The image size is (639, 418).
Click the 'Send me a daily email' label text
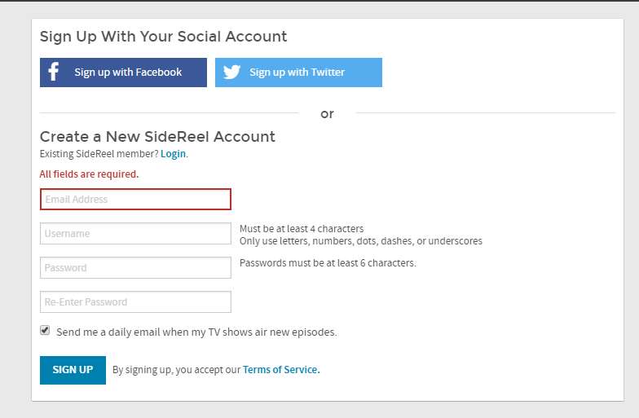click(x=197, y=332)
